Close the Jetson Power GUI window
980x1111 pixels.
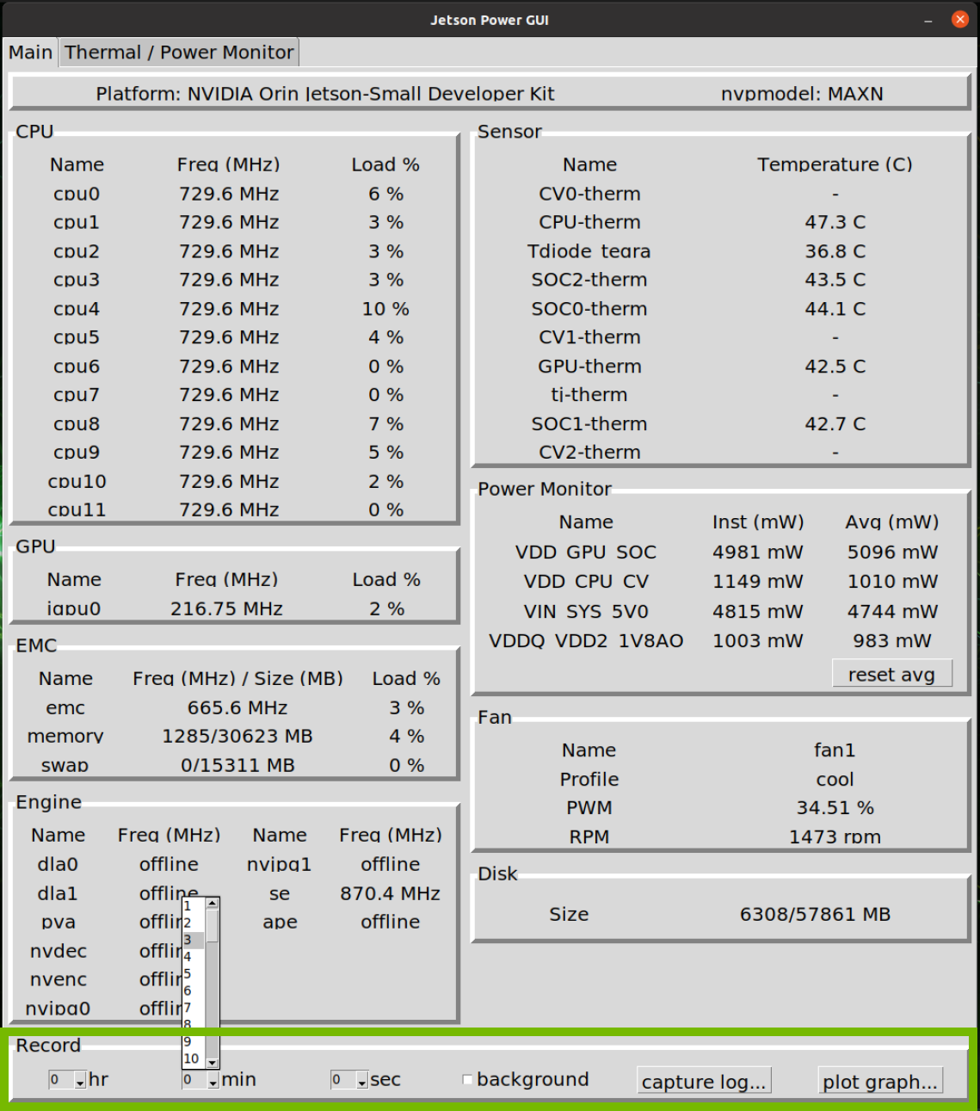click(960, 20)
